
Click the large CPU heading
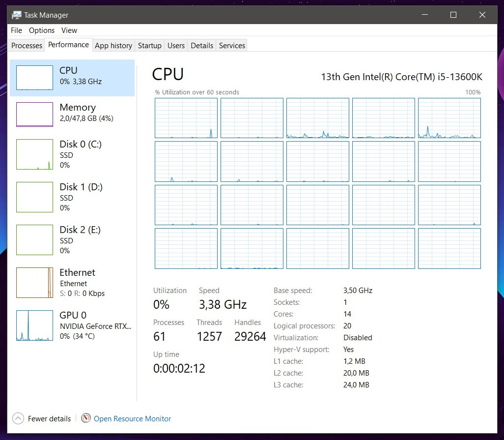168,74
